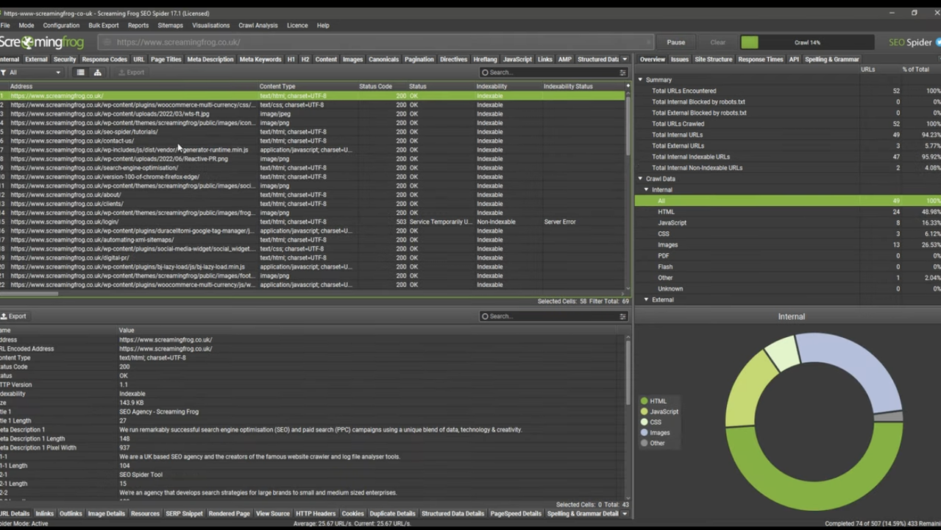Collapse the Summary section
The width and height of the screenshot is (941, 530).
coord(640,79)
